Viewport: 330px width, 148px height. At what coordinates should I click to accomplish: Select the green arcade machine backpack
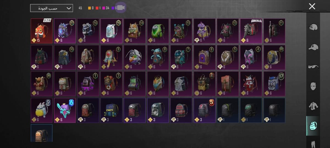(135, 84)
